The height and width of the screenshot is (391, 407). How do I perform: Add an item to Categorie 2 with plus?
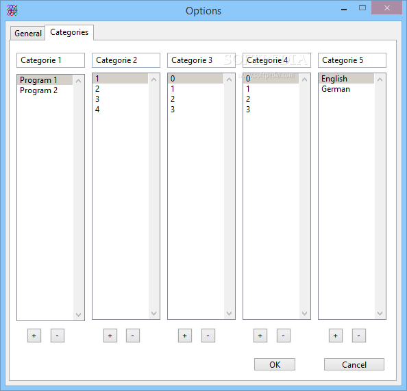(x=110, y=336)
